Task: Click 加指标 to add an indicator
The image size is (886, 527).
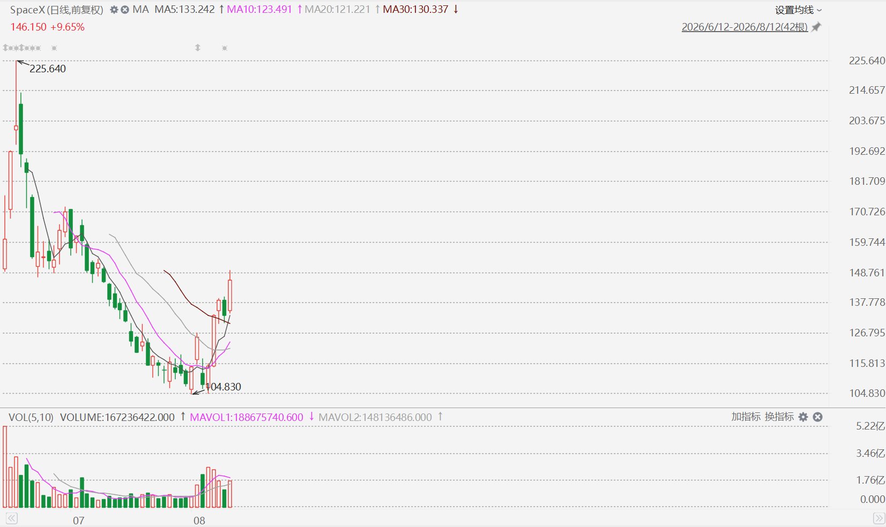Action: click(x=746, y=417)
